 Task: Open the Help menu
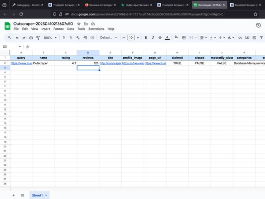coord(111,29)
